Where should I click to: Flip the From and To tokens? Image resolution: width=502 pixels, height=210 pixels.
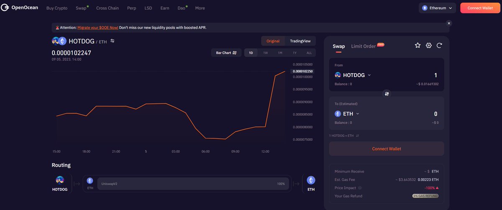point(387,94)
